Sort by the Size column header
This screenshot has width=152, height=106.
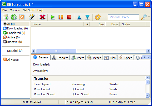(x=98, y=24)
